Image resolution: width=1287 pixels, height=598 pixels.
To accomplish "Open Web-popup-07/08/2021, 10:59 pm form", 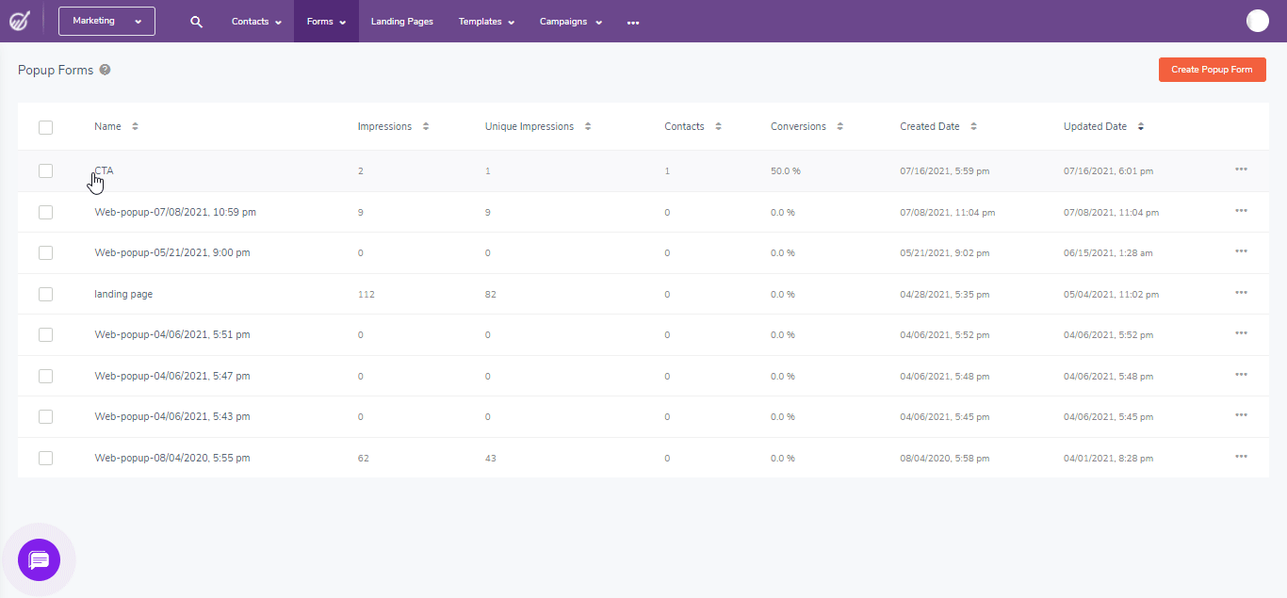I will coord(175,212).
